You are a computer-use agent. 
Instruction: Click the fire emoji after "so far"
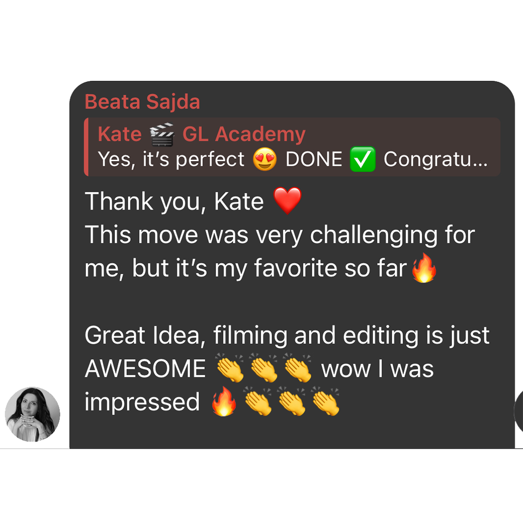coord(424,268)
